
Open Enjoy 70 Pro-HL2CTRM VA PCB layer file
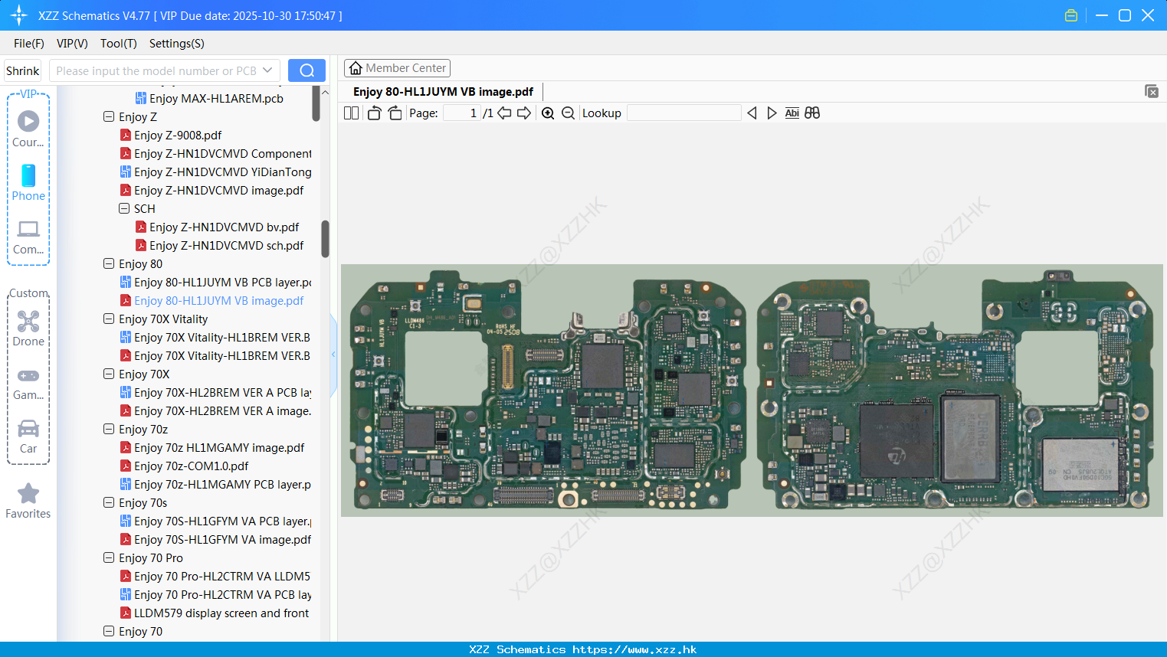[216, 595]
